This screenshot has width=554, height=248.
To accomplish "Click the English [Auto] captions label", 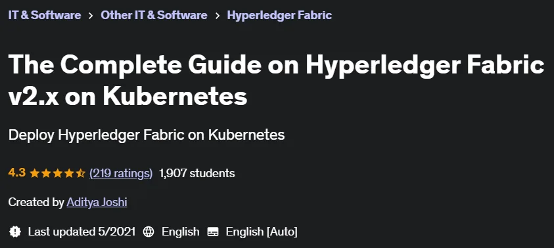I will coord(262,232).
